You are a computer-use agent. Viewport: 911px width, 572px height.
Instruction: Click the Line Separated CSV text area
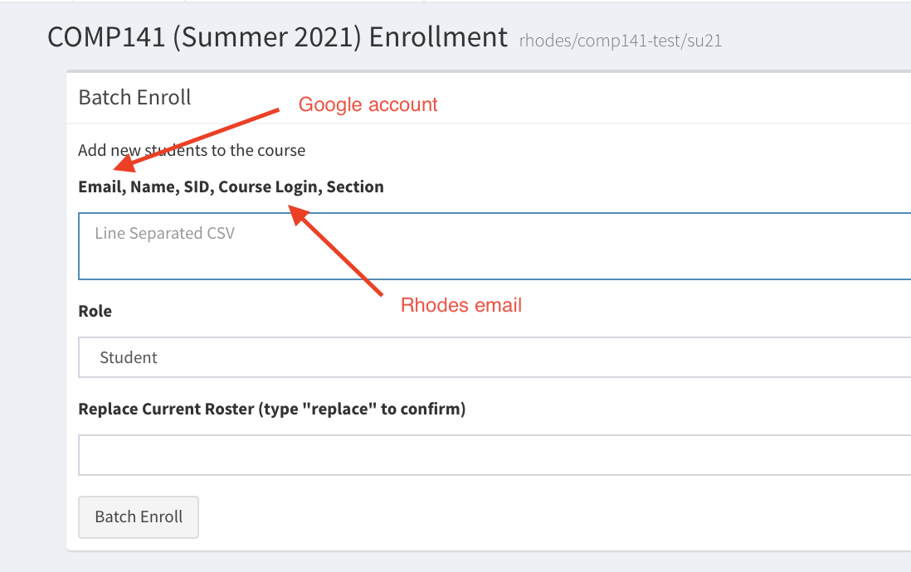click(494, 246)
